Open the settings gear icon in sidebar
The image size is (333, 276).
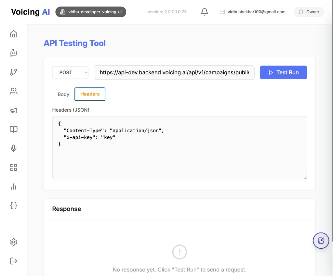(14, 242)
